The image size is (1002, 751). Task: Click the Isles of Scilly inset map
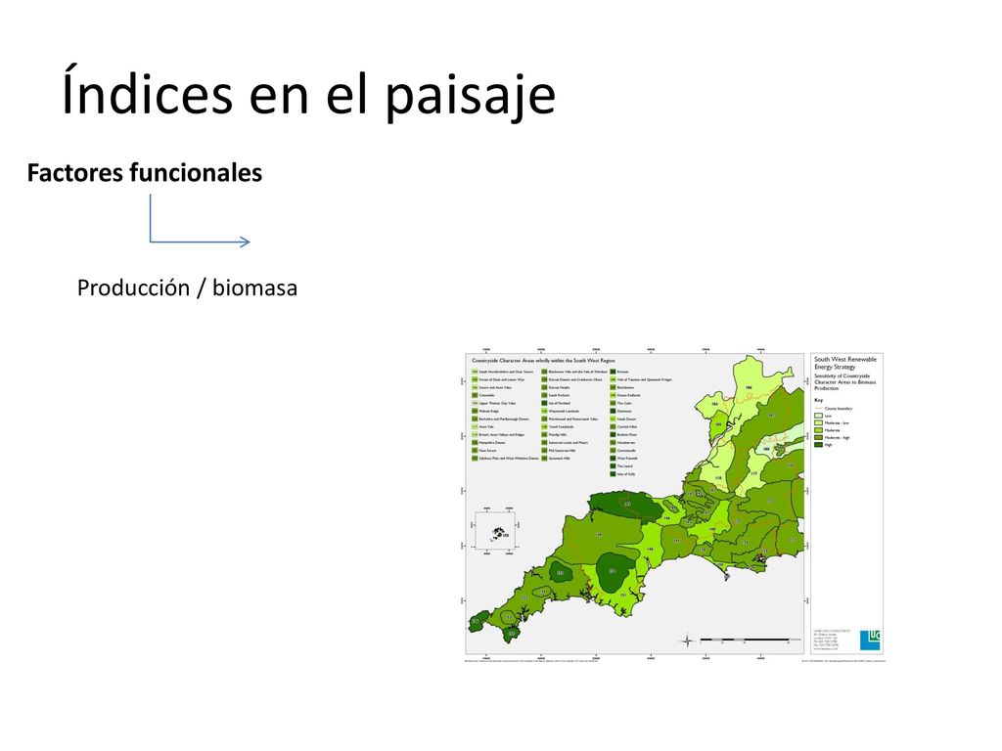point(495,530)
